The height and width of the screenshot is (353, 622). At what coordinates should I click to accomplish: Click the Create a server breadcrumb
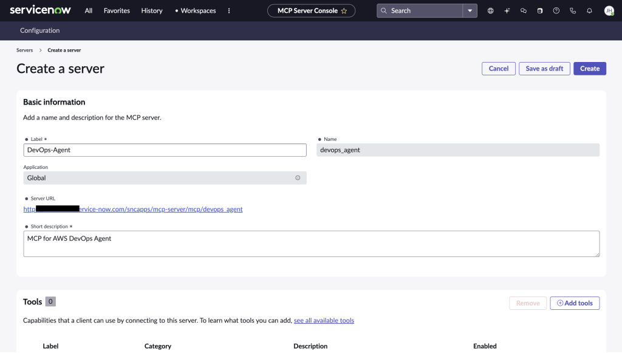pyautogui.click(x=64, y=50)
